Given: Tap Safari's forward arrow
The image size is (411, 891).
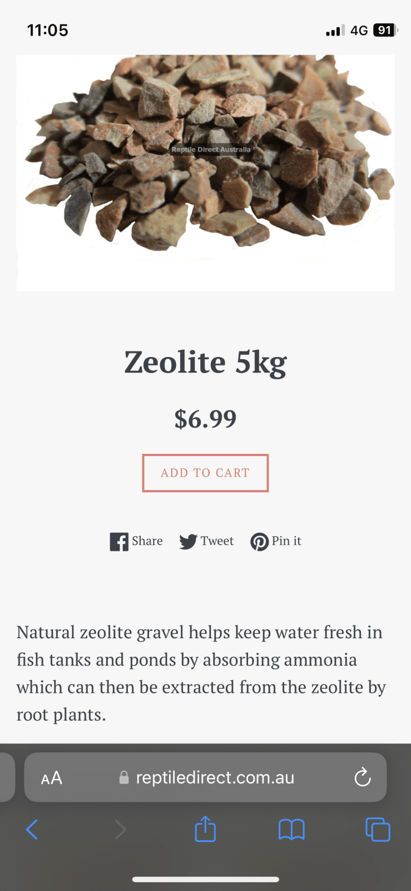Looking at the screenshot, I should pos(120,830).
